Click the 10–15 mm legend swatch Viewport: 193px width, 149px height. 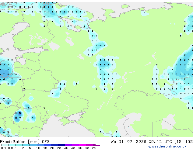(x=40, y=145)
